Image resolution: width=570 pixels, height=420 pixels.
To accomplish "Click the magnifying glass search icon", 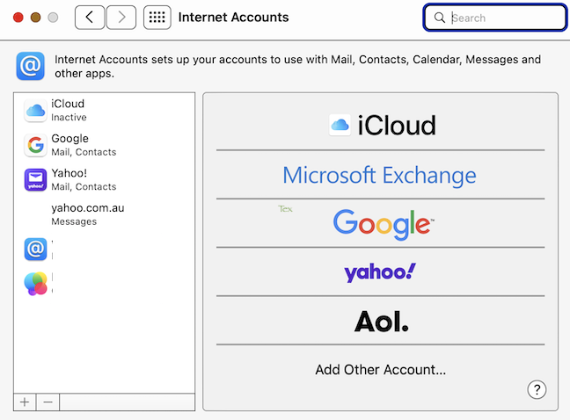I will pos(440,18).
